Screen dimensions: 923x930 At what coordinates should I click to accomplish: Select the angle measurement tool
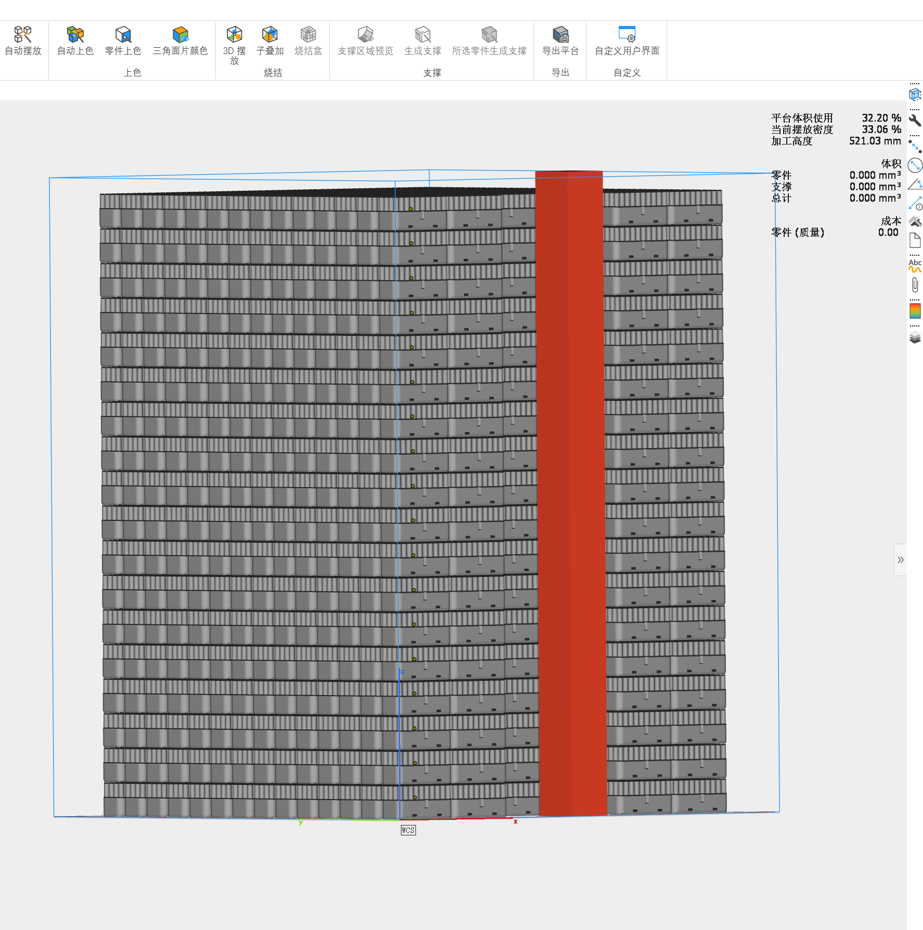915,184
